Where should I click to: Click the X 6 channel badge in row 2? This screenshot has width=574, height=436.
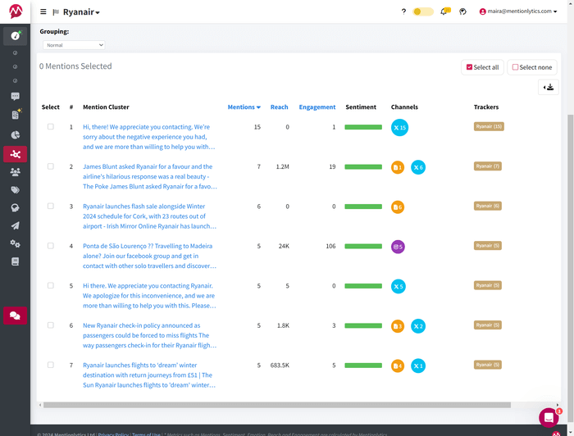pos(418,167)
